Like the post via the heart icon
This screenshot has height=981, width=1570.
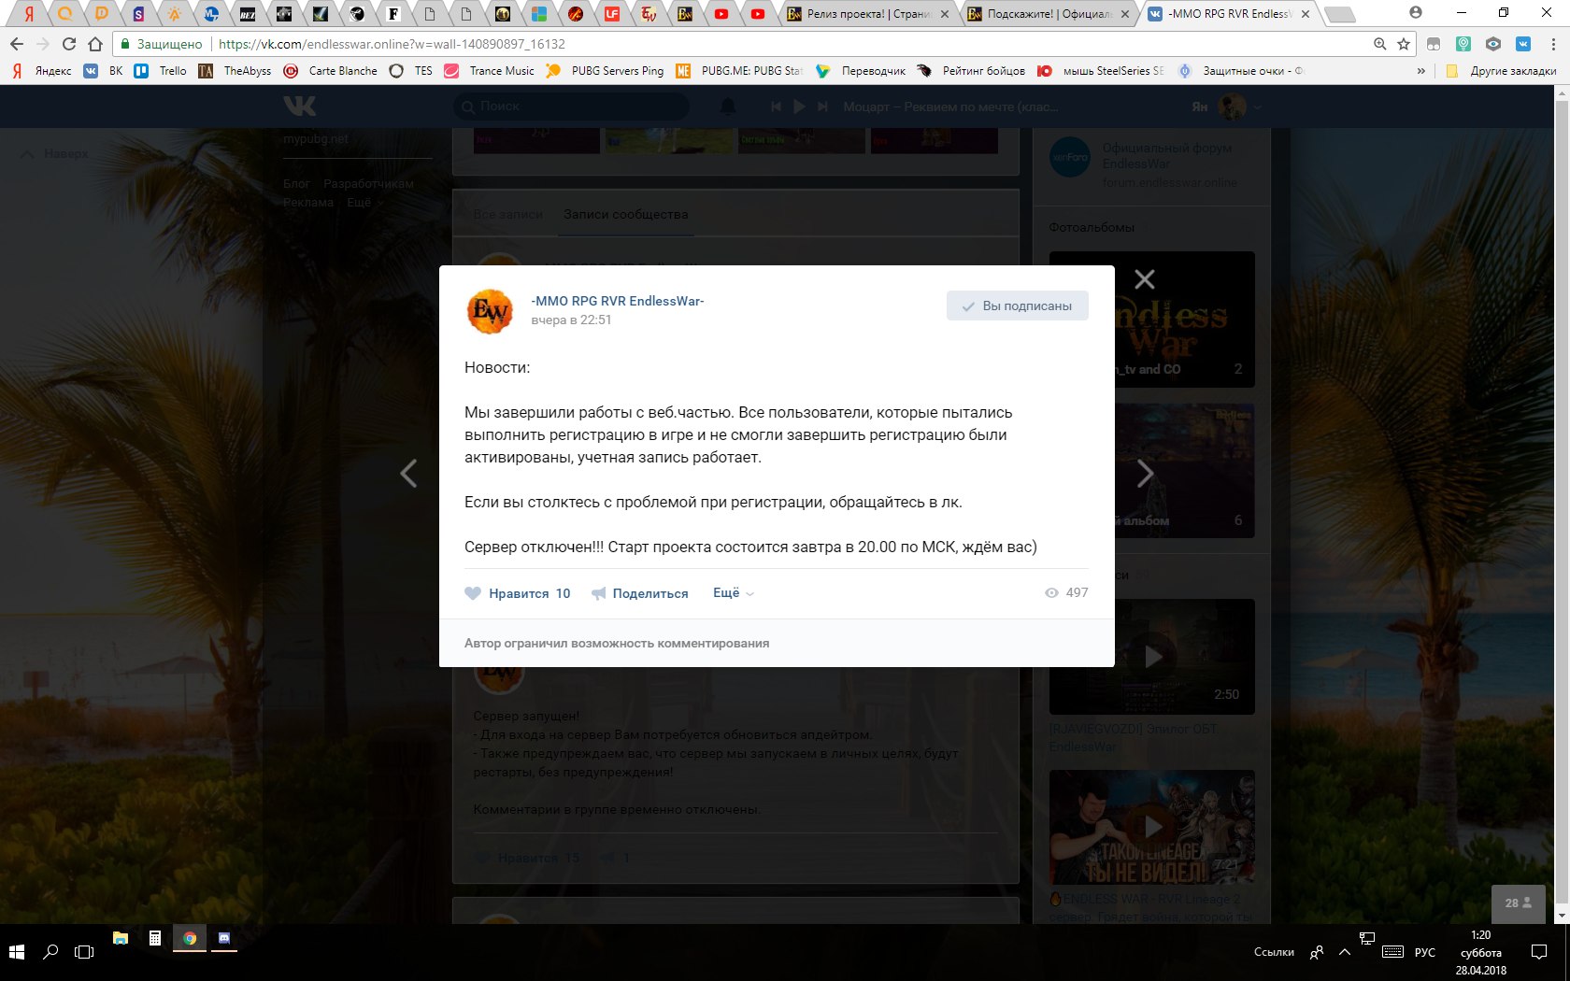click(473, 593)
